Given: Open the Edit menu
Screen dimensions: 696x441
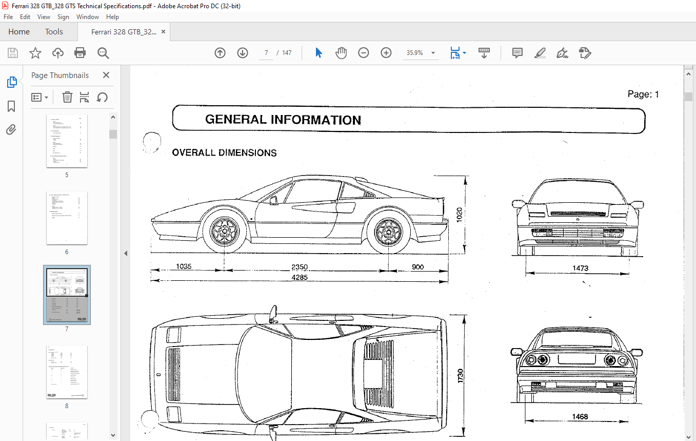Looking at the screenshot, I should [x=25, y=17].
